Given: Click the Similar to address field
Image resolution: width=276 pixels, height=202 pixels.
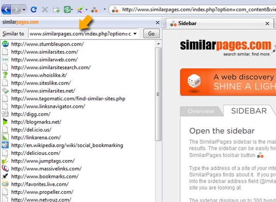Looking at the screenshot, I should (80, 34).
